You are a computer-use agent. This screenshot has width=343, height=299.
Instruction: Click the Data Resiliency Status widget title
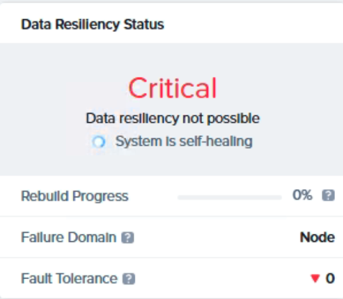click(93, 24)
